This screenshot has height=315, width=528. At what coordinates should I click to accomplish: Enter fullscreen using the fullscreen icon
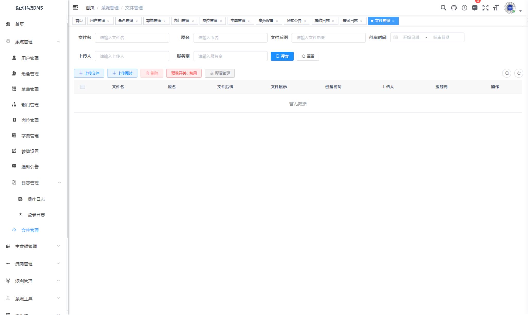point(486,8)
